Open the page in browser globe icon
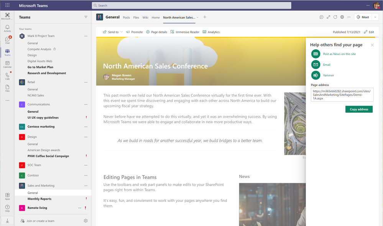Screen dimensions: 383x226 [x=342, y=17]
